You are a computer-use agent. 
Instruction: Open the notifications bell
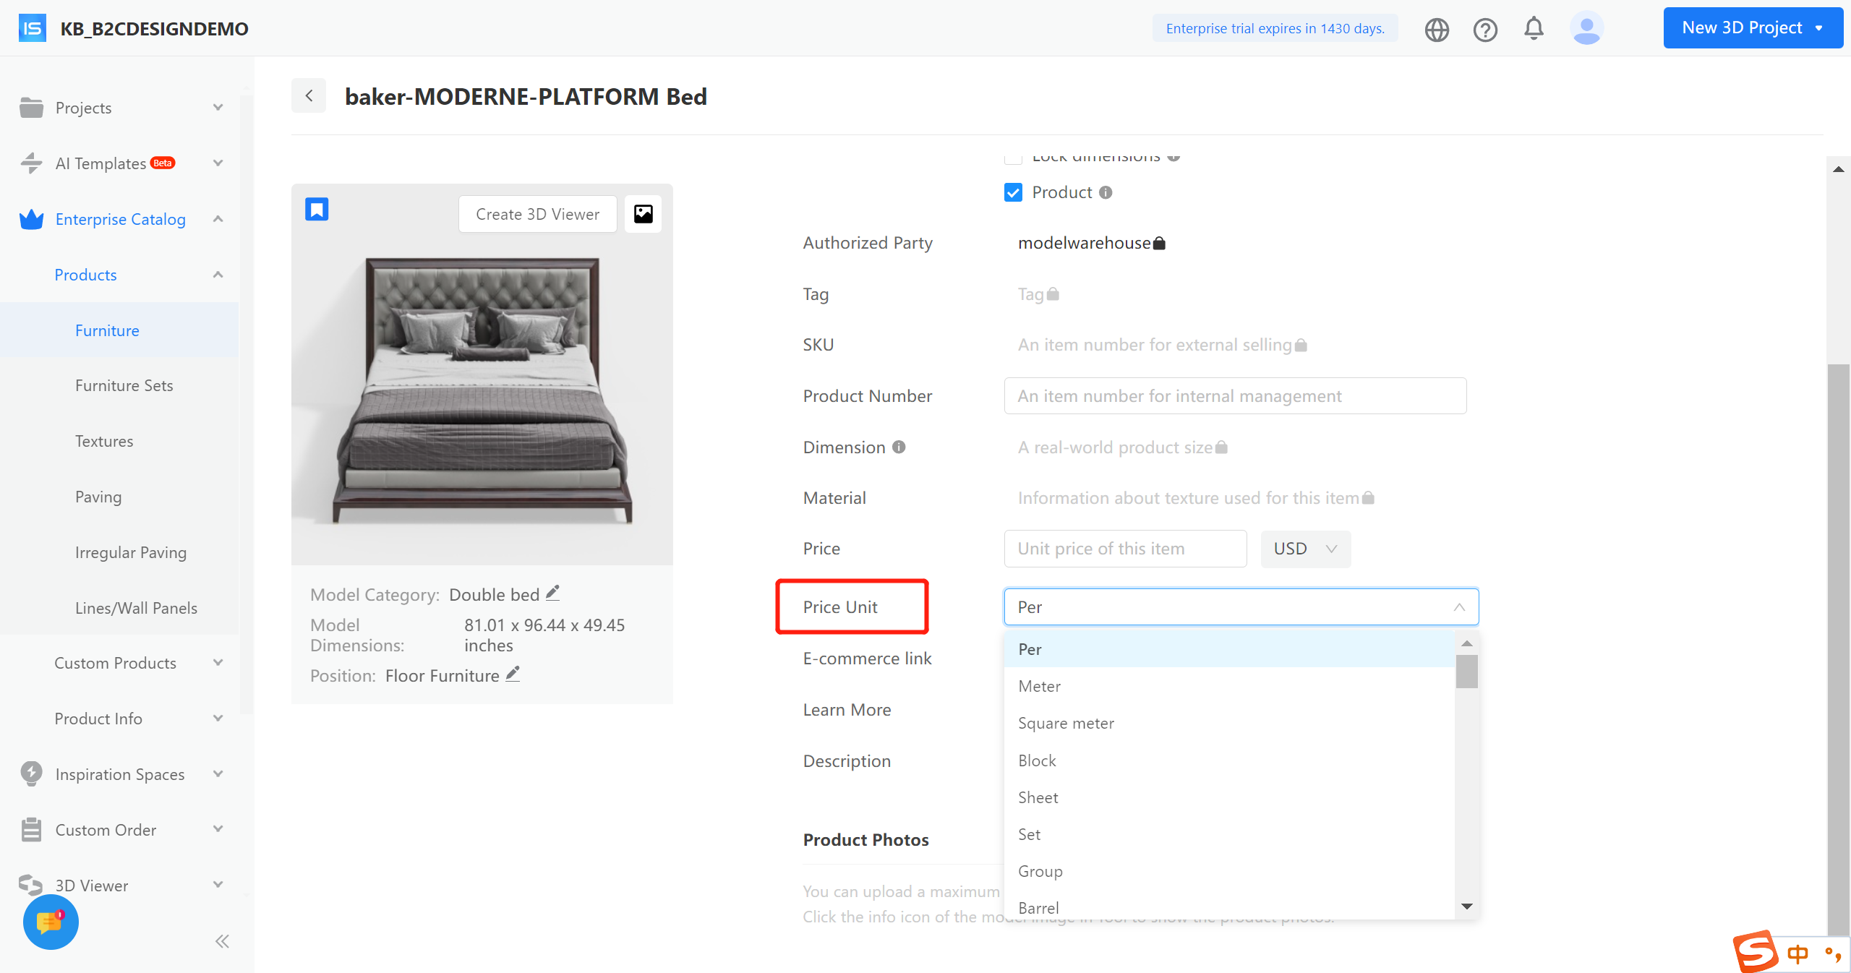(x=1534, y=29)
